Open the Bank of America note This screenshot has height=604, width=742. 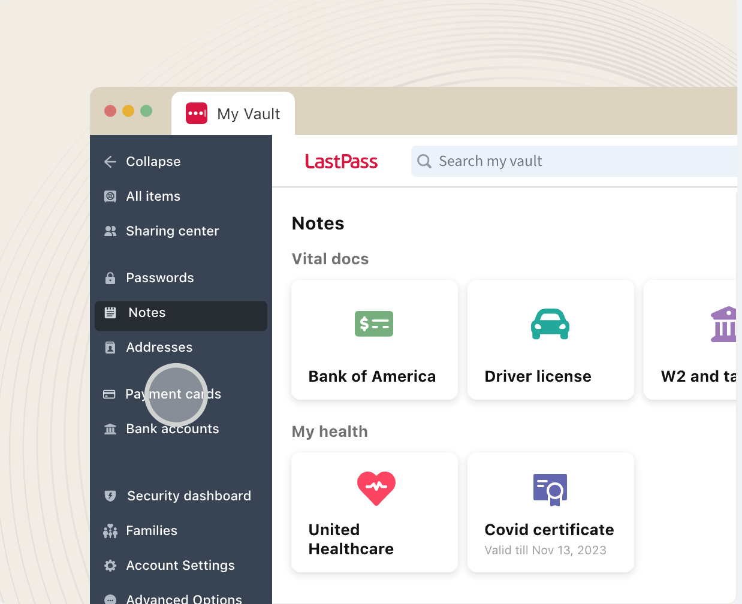375,340
